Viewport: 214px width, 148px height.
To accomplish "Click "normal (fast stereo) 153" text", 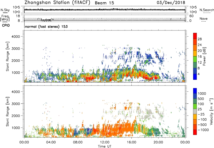I will point(46,26).
